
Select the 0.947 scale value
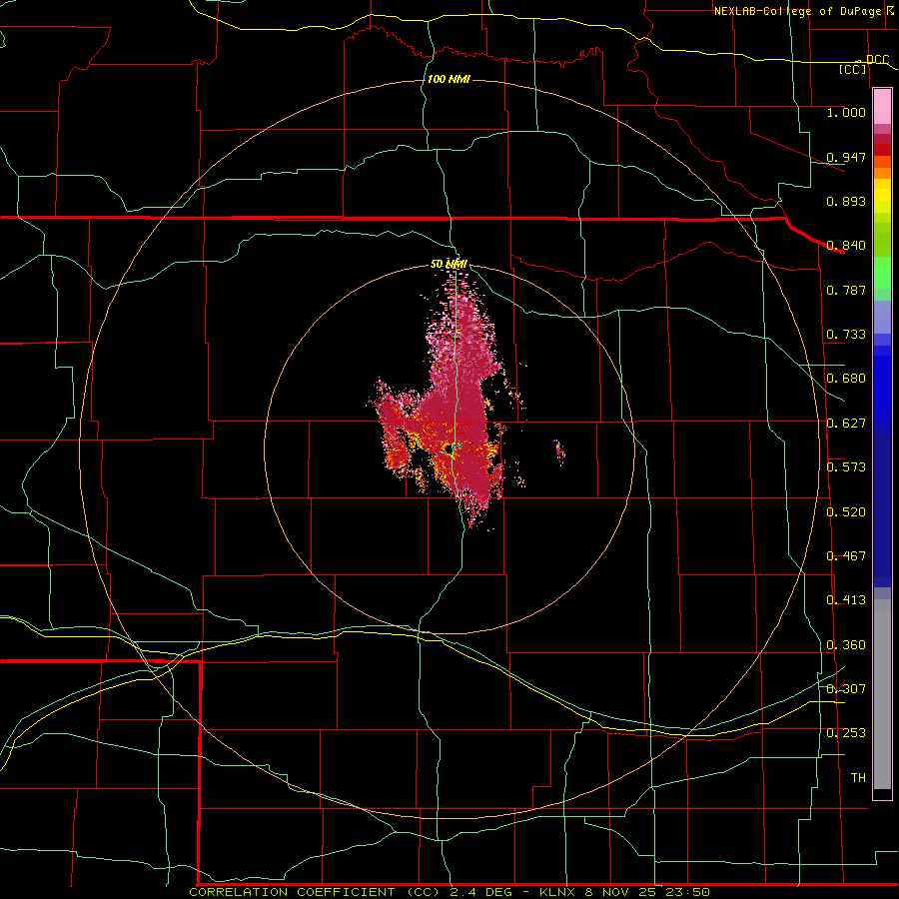[x=846, y=157]
